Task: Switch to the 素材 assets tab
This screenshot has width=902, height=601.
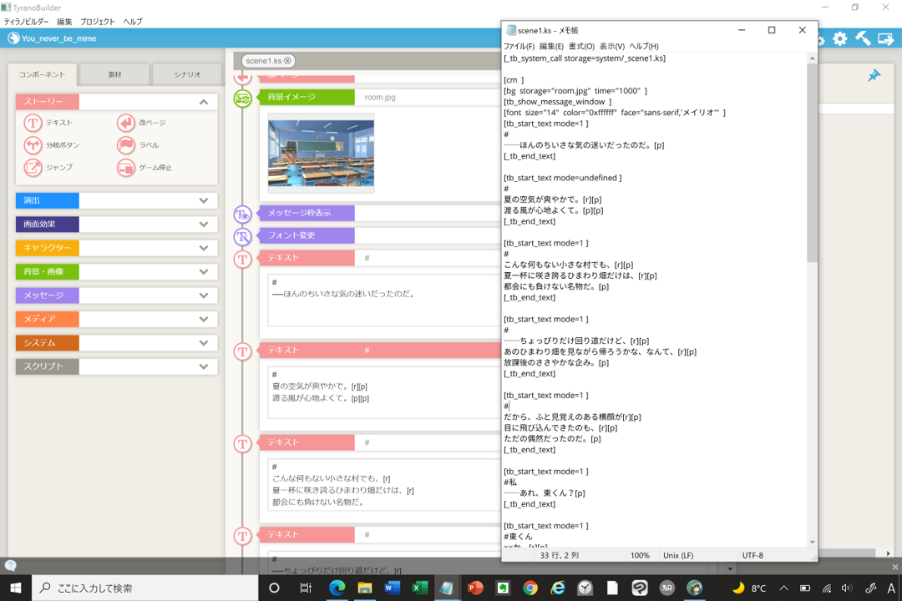Action: pyautogui.click(x=114, y=74)
